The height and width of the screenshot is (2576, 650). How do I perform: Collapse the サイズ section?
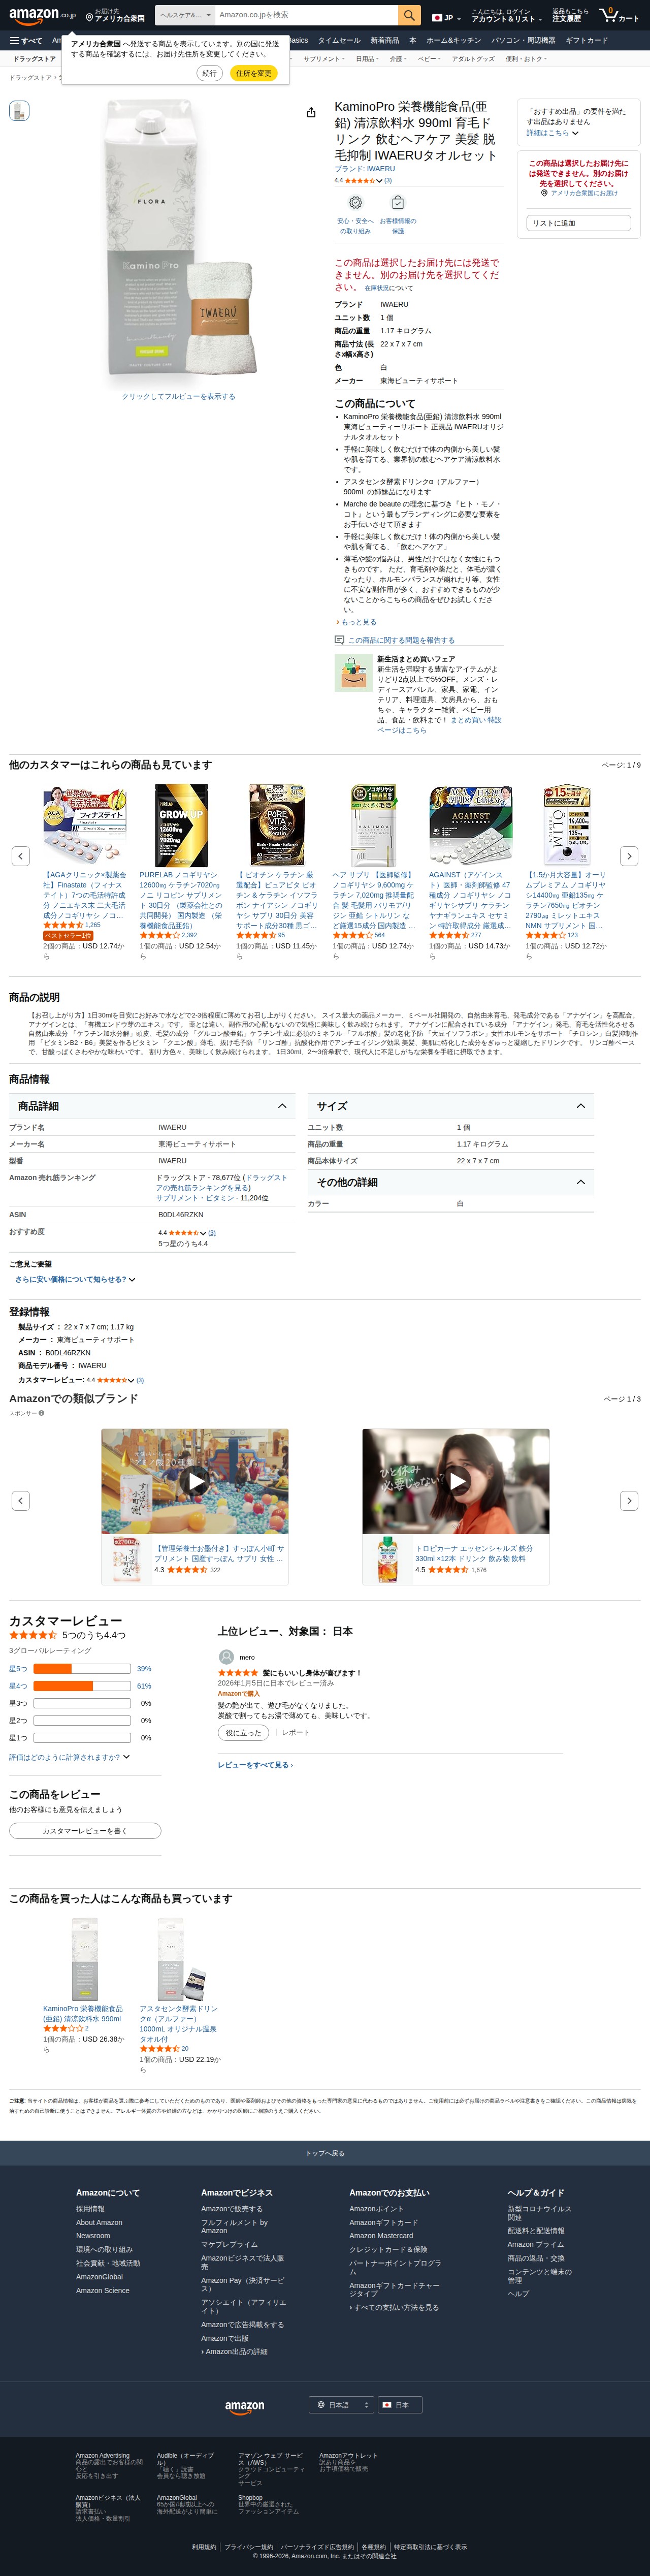(x=450, y=1106)
